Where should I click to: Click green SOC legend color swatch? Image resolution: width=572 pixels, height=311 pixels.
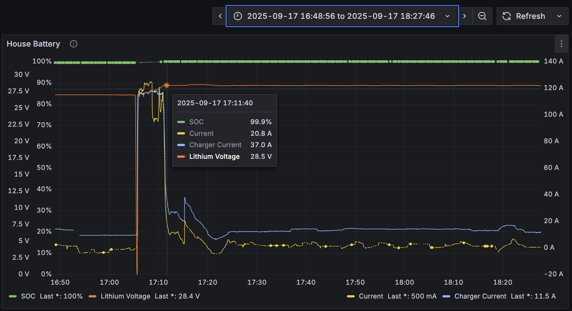[x=13, y=296]
